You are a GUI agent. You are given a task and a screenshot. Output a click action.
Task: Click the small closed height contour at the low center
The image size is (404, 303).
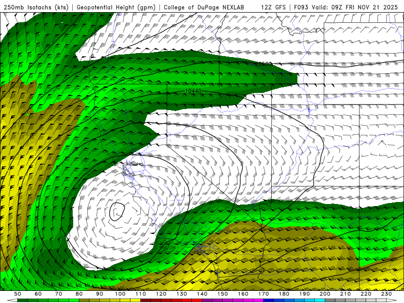pos(117,212)
